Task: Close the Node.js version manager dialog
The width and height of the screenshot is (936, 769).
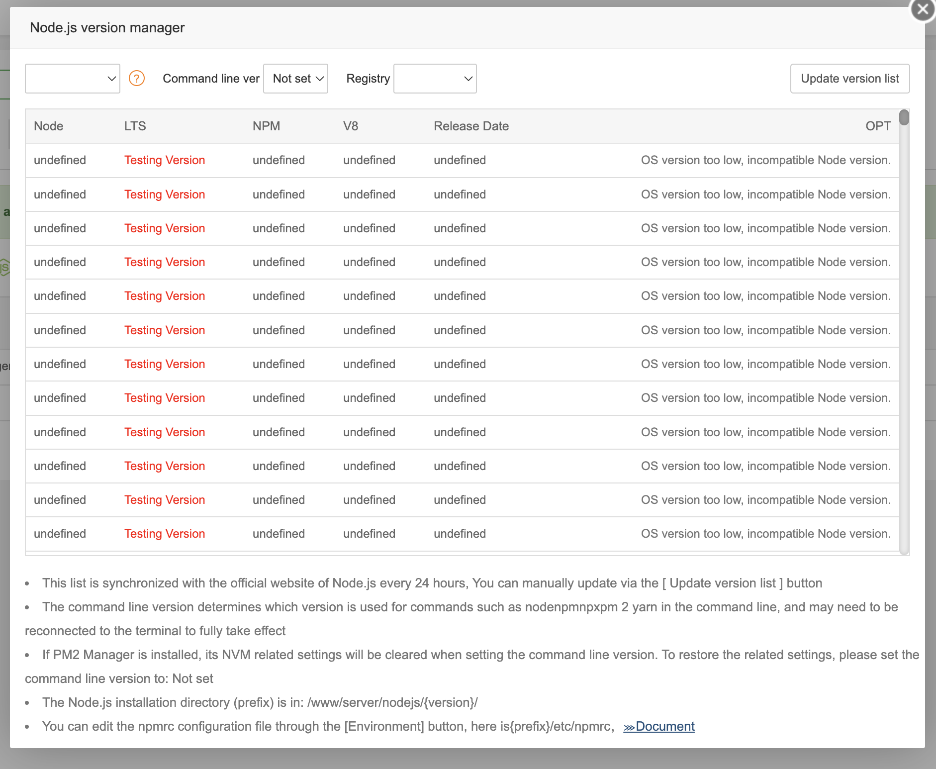Action: (x=923, y=9)
